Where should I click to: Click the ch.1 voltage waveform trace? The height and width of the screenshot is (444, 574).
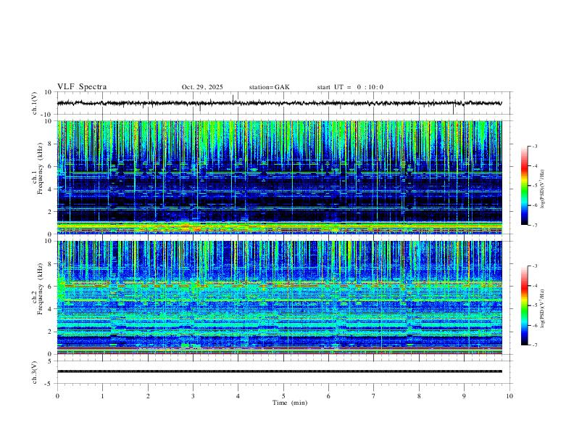279,103
